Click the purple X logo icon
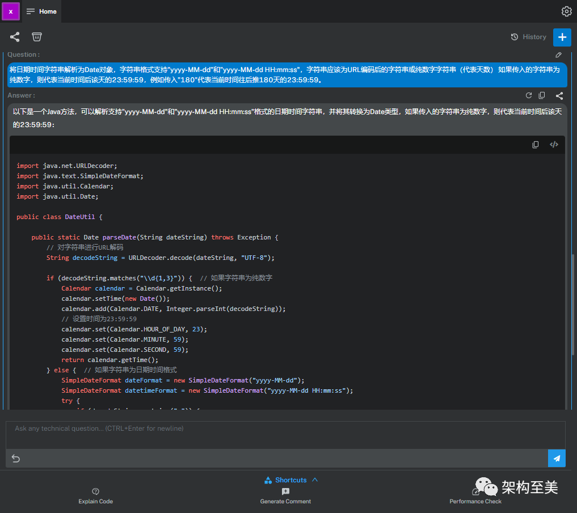The image size is (577, 513). (11, 11)
